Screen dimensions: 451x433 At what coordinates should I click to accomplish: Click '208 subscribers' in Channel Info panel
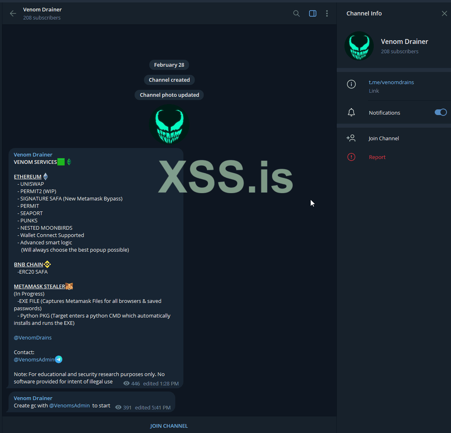pyautogui.click(x=399, y=52)
